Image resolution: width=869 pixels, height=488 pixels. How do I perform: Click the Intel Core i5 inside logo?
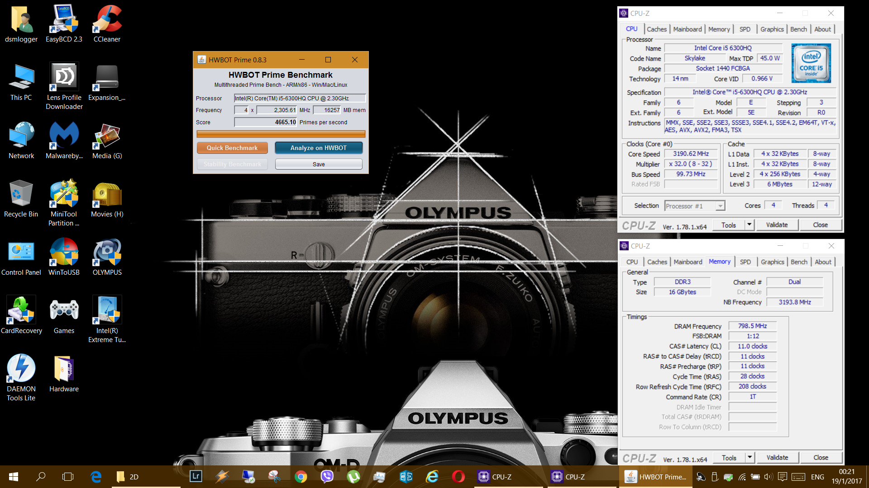(811, 63)
